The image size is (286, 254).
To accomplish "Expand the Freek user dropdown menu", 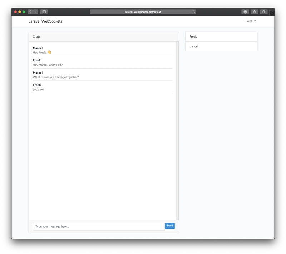I will (250, 21).
